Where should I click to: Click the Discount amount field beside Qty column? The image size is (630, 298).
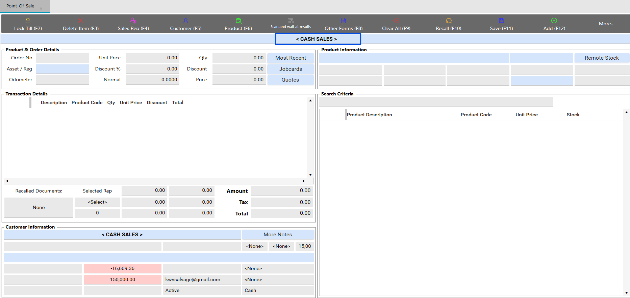[239, 69]
